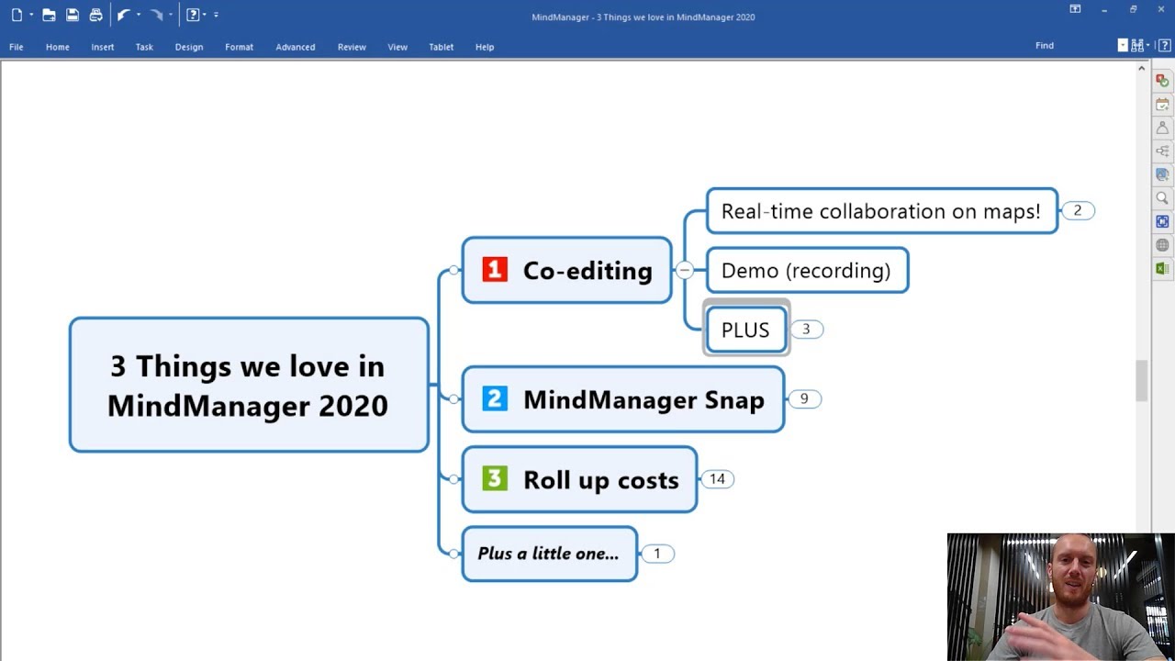The image size is (1175, 661).
Task: Redo the last undone action
Action: pyautogui.click(x=156, y=15)
